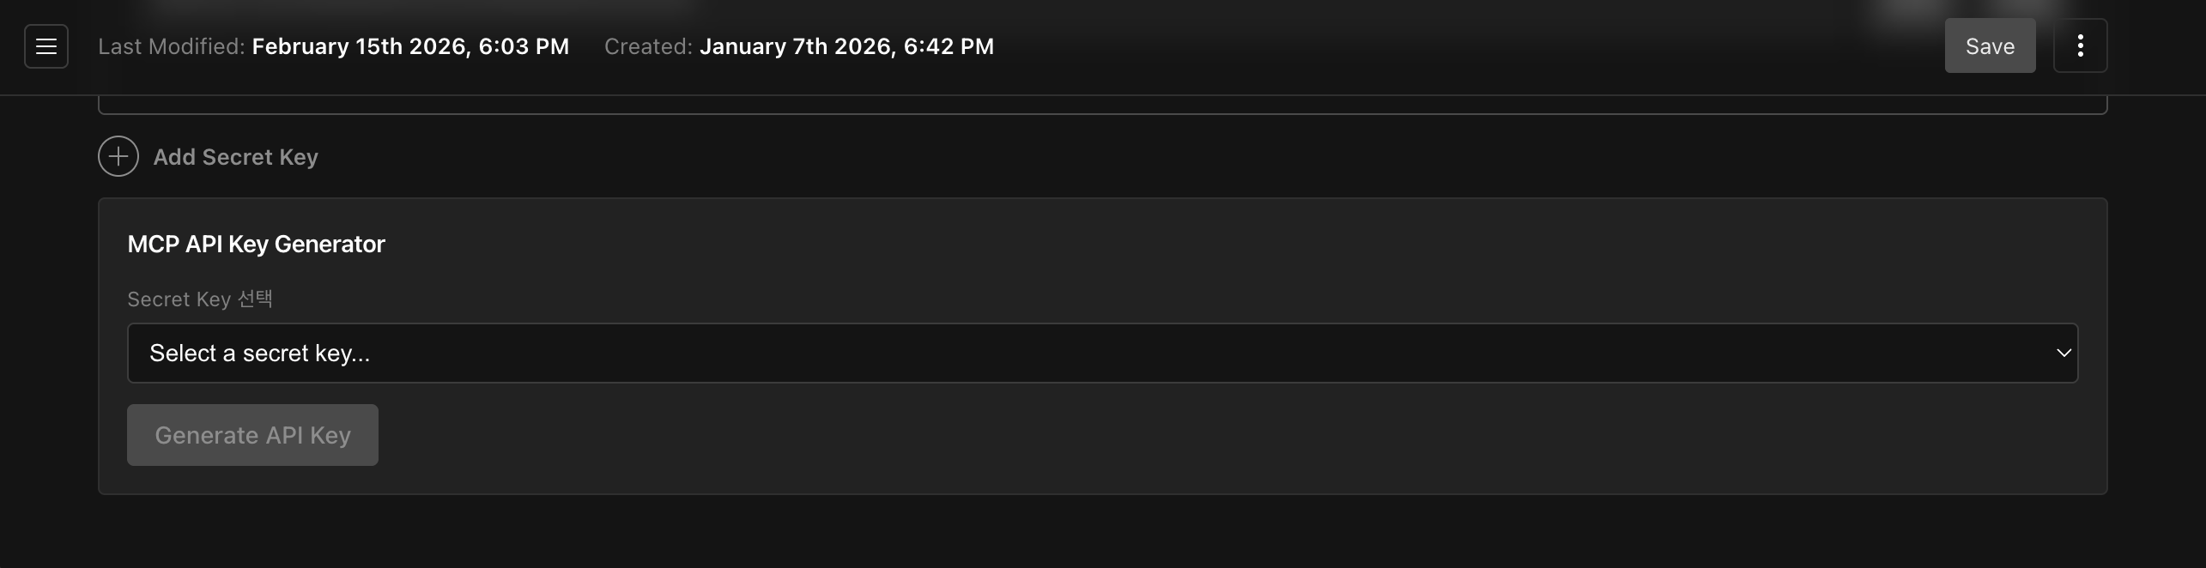Click the "Created:" label
The image size is (2206, 568).
[648, 46]
